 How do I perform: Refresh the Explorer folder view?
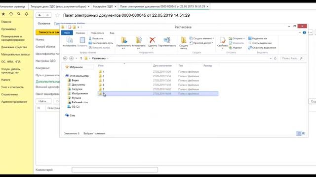point(276,59)
